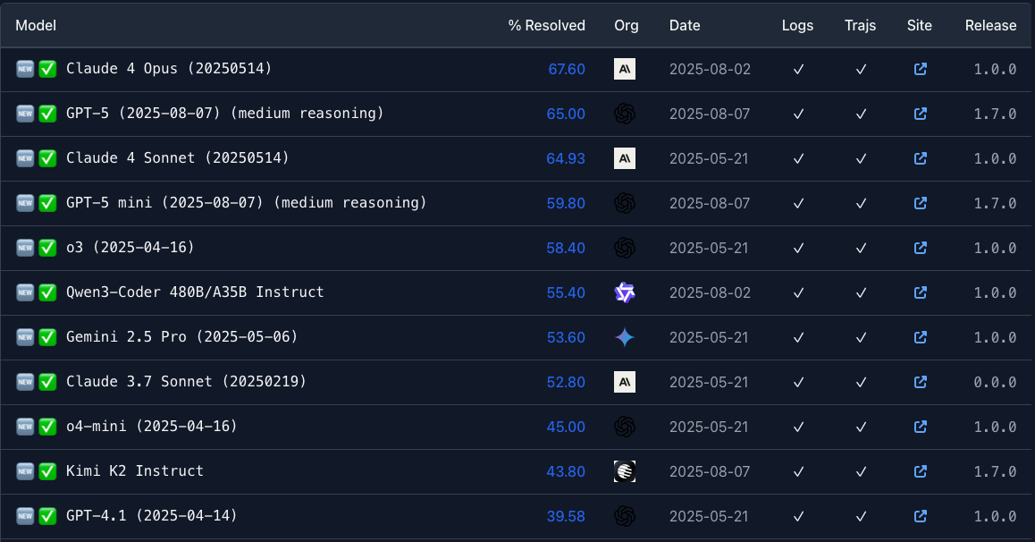Click the Trajs checkmark for Kimi K2 Instruct
Screen dimensions: 1035x542
861,471
